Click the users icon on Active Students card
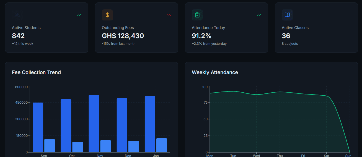Viewport: 362px width, 157px height. tap(17, 15)
